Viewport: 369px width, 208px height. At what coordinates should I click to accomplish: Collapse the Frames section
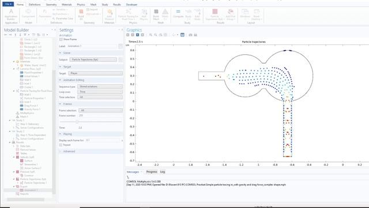click(60, 104)
